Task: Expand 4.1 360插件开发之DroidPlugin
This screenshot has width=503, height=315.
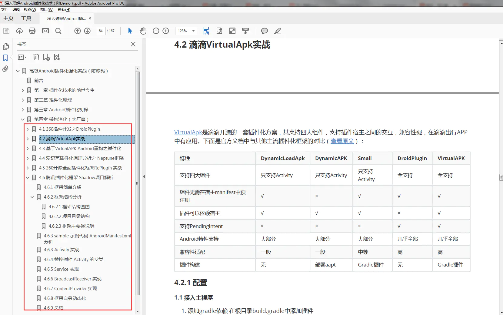Action: [28, 129]
